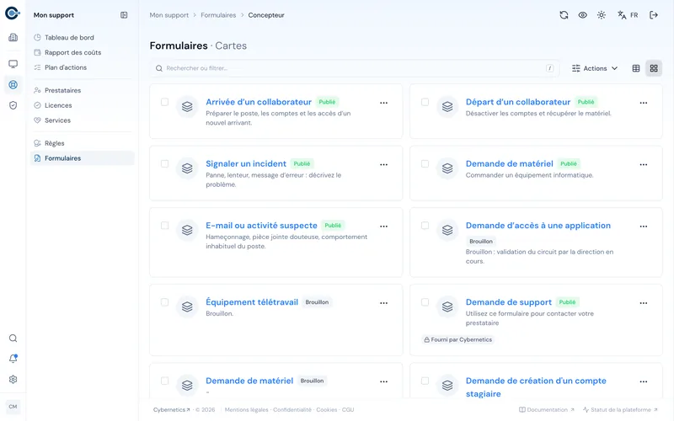Open more options for Arrivée d'un collaborateur

pyautogui.click(x=383, y=103)
